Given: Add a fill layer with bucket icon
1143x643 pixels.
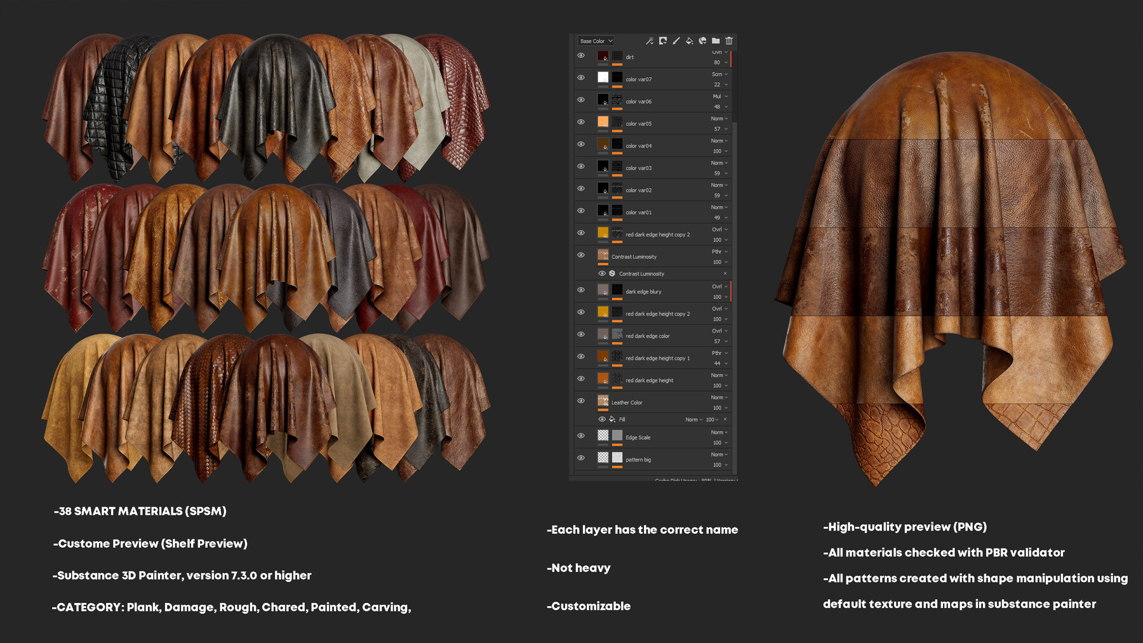Looking at the screenshot, I should coord(690,41).
